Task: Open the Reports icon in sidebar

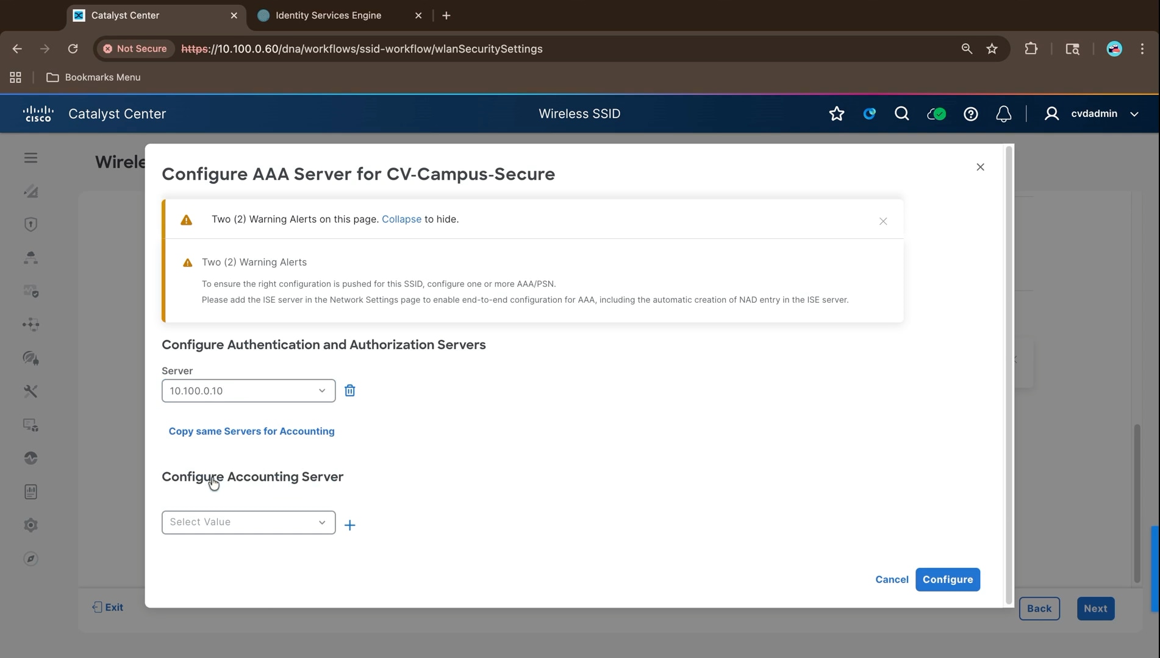Action: (30, 492)
